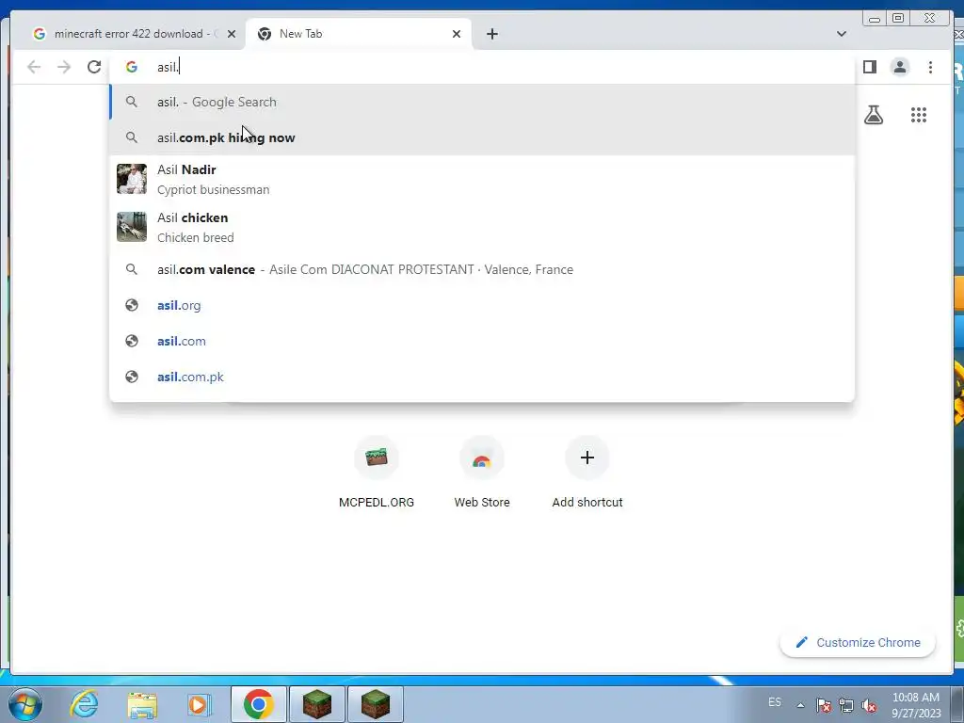Click globe icon beside asil.com.pk
Image resolution: width=964 pixels, height=723 pixels.
(x=132, y=377)
